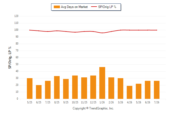Click the 4/26 shortest recent bar
Viewport: 172px width, 115px height.
(x=129, y=92)
